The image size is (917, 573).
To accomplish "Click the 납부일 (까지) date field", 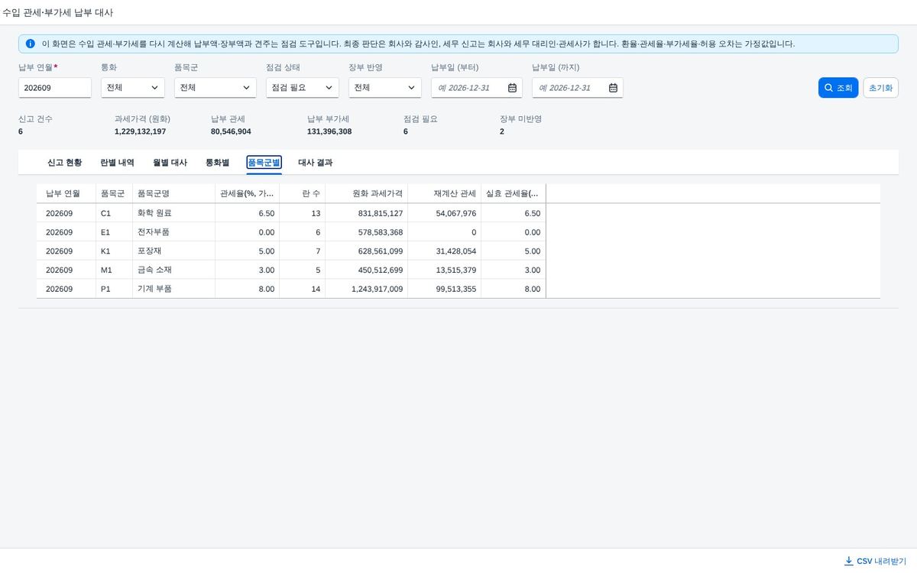I will point(578,88).
